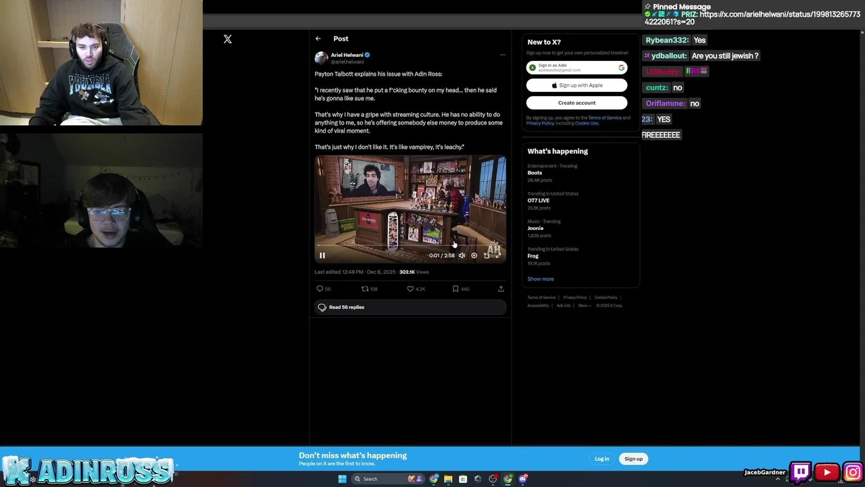Click the Ariel Helwani display name
Image resolution: width=865 pixels, height=487 pixels.
point(347,55)
